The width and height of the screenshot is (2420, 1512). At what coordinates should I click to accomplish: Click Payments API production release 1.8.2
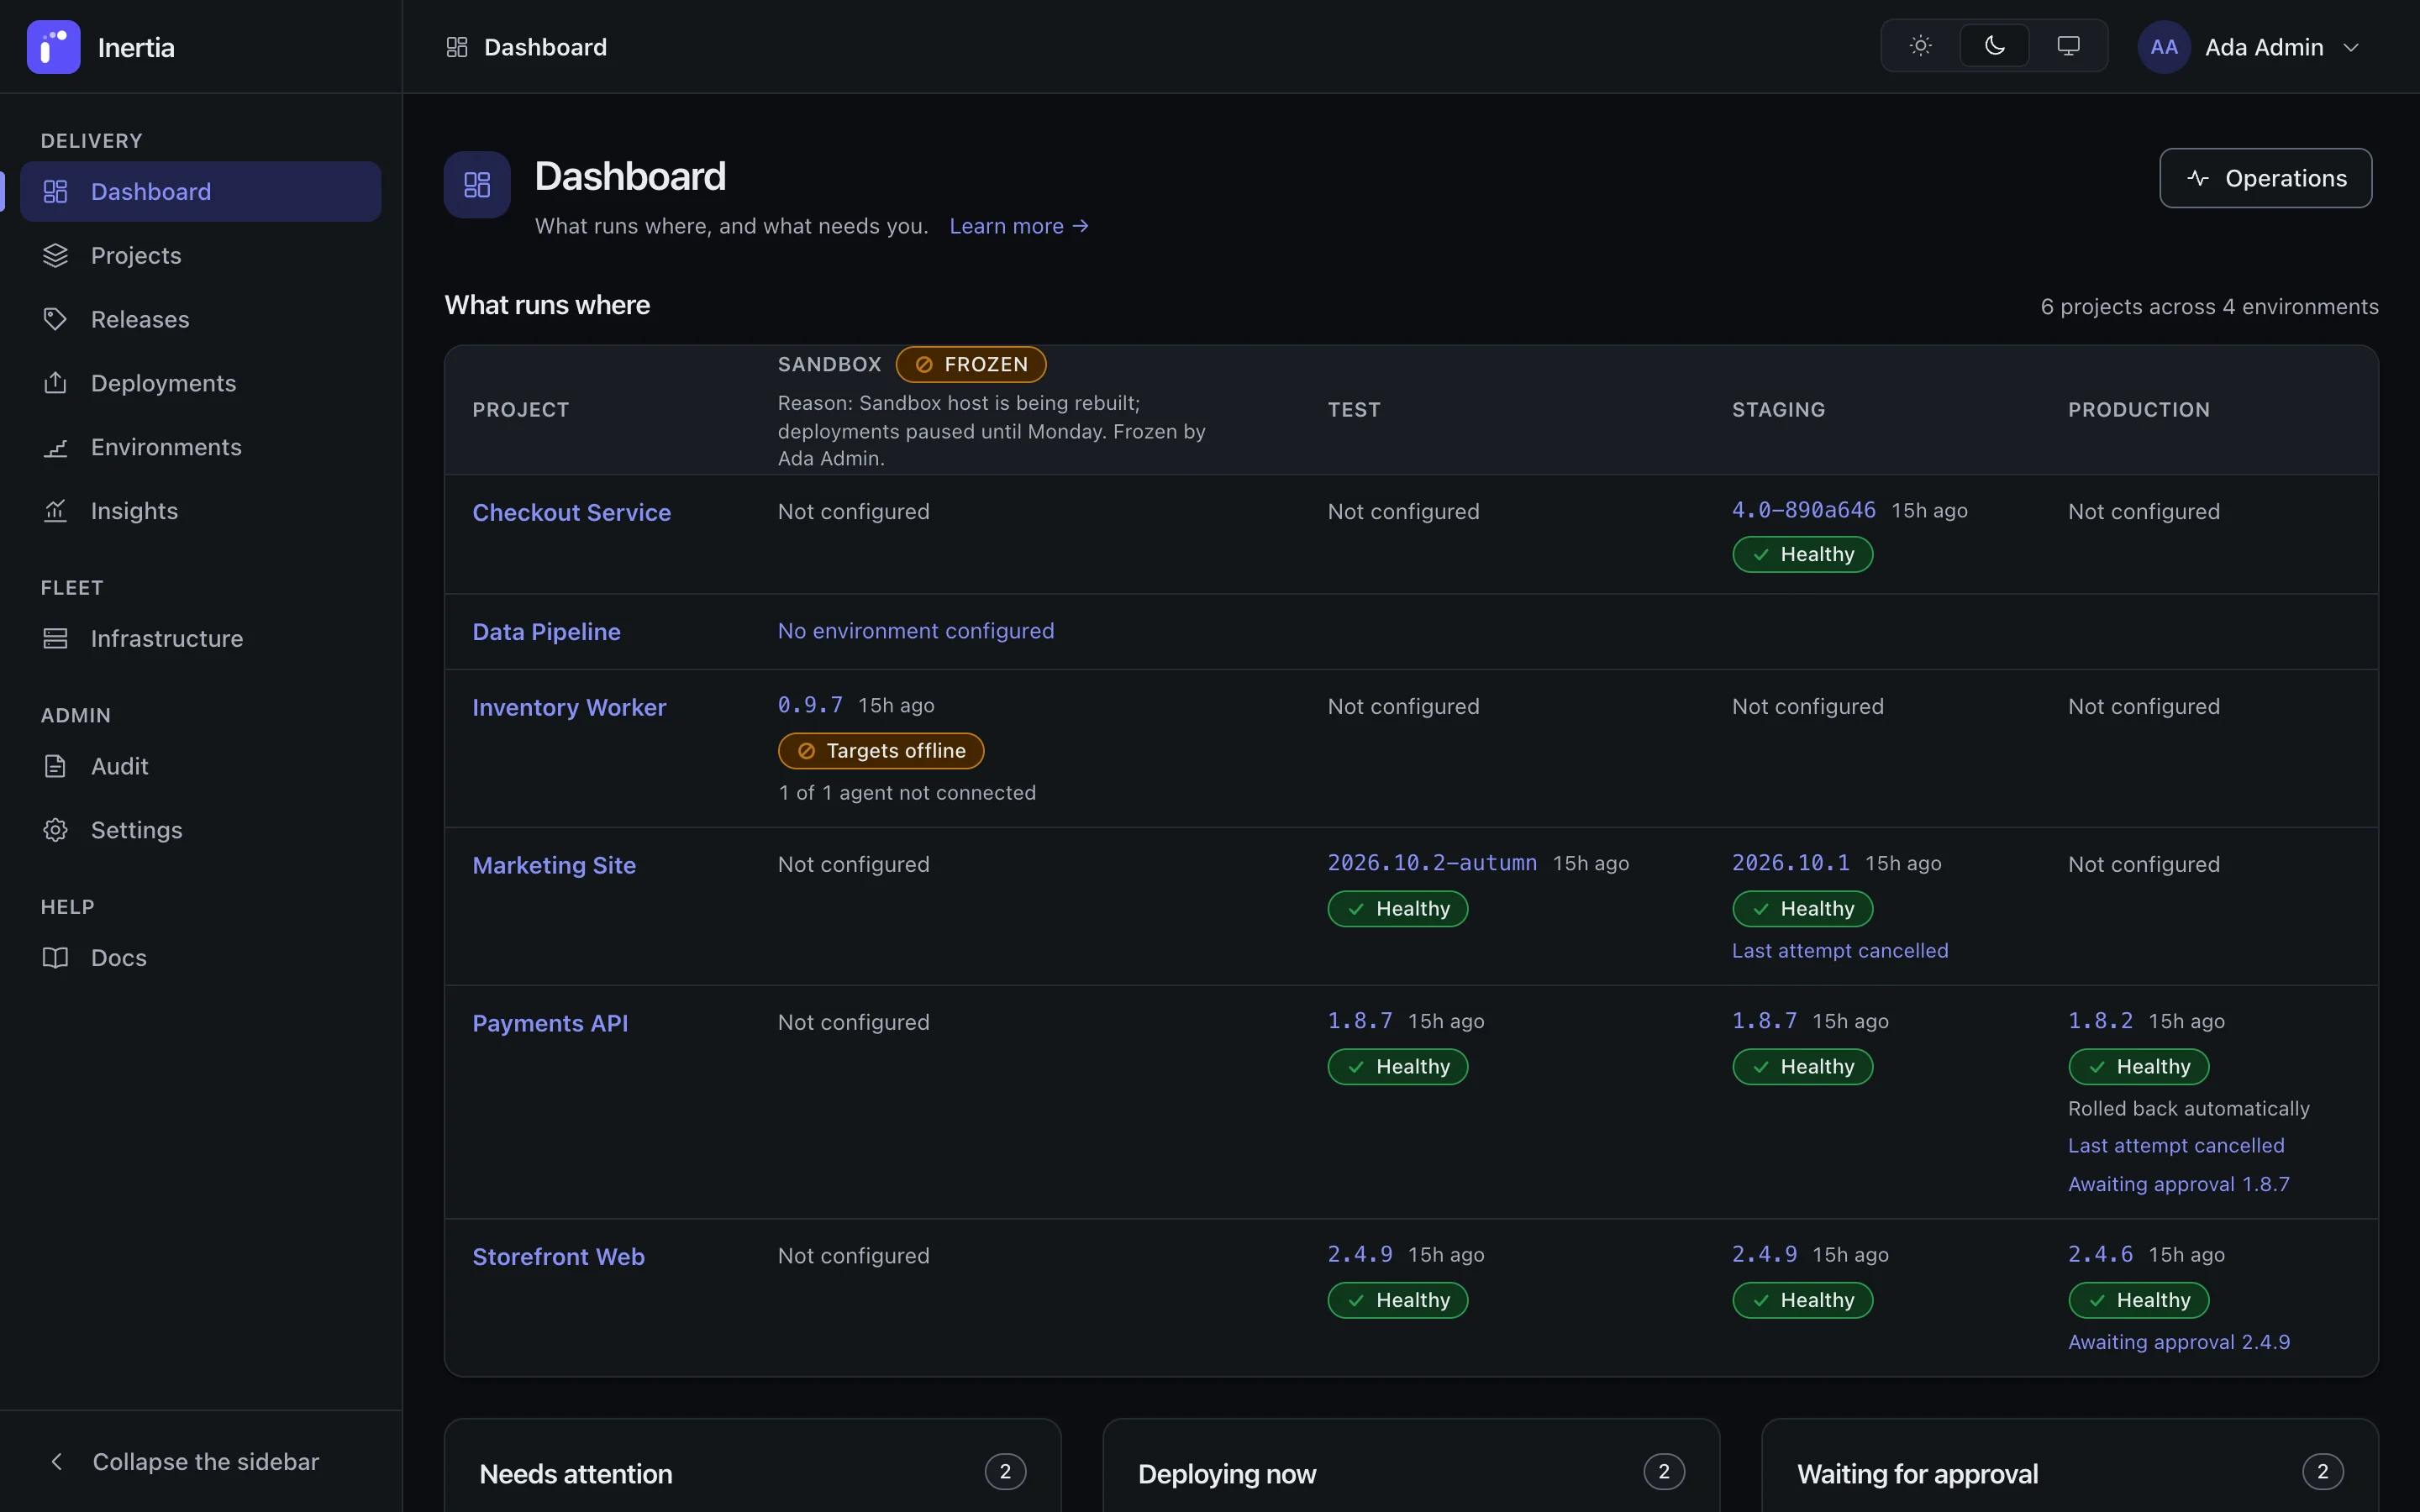[x=2100, y=1021]
